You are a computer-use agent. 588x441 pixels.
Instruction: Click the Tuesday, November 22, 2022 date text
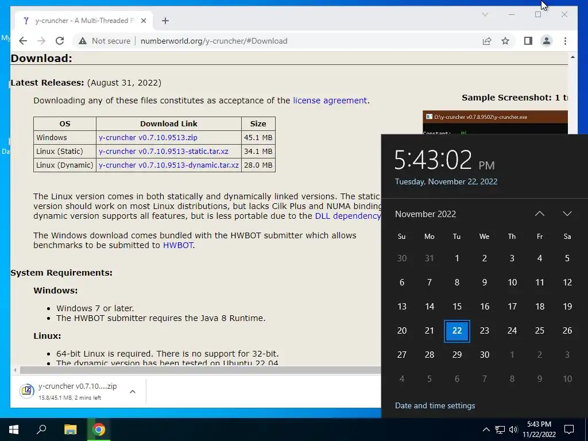click(446, 181)
